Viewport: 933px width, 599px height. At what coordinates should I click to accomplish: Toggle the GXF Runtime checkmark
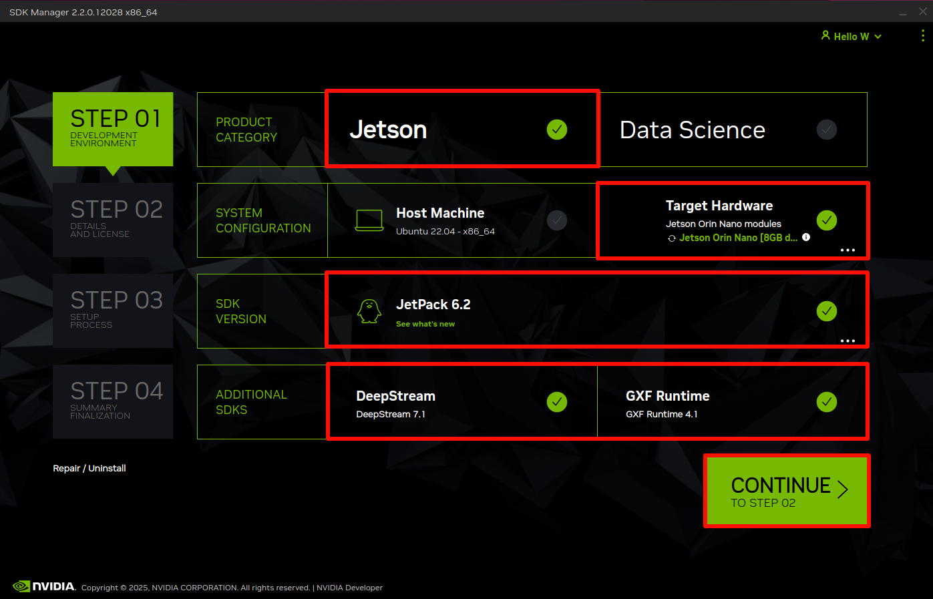point(827,402)
